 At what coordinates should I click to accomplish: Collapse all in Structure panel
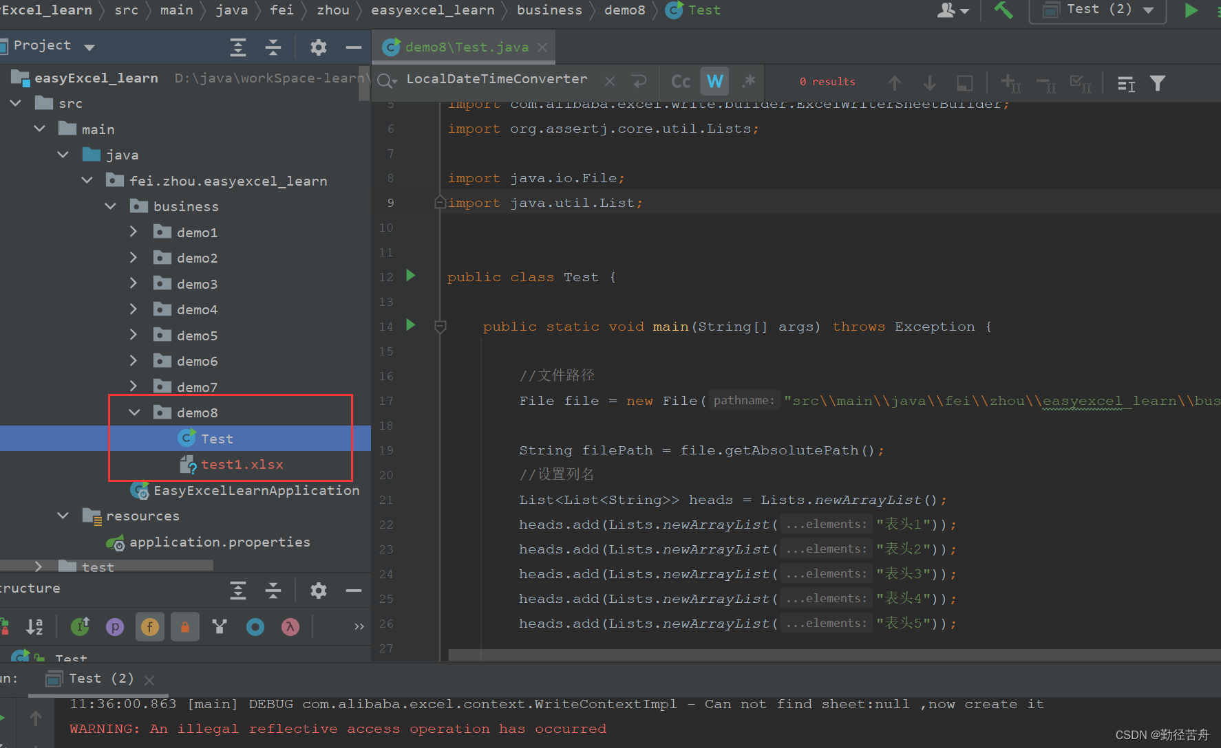point(273,590)
